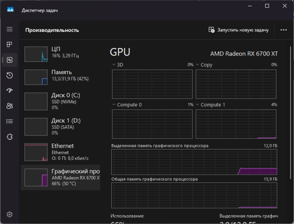Switch to the Users sidebar icon
The image size is (294, 224).
(9, 105)
